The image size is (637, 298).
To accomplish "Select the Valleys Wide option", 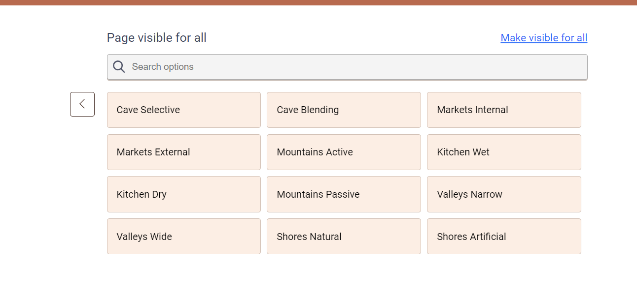I will point(184,237).
